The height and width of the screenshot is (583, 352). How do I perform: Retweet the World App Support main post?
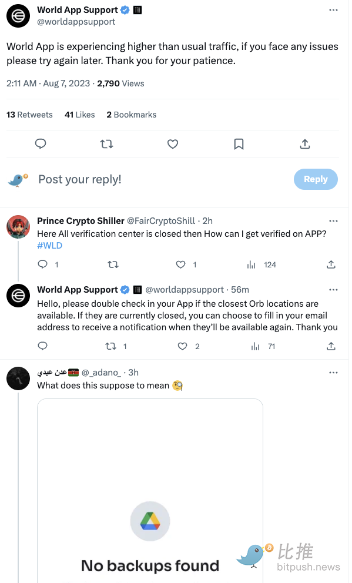coord(107,144)
